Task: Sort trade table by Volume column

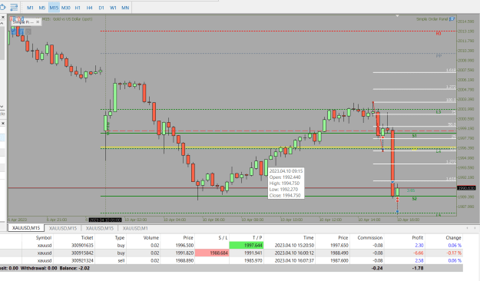Action: click(151, 237)
